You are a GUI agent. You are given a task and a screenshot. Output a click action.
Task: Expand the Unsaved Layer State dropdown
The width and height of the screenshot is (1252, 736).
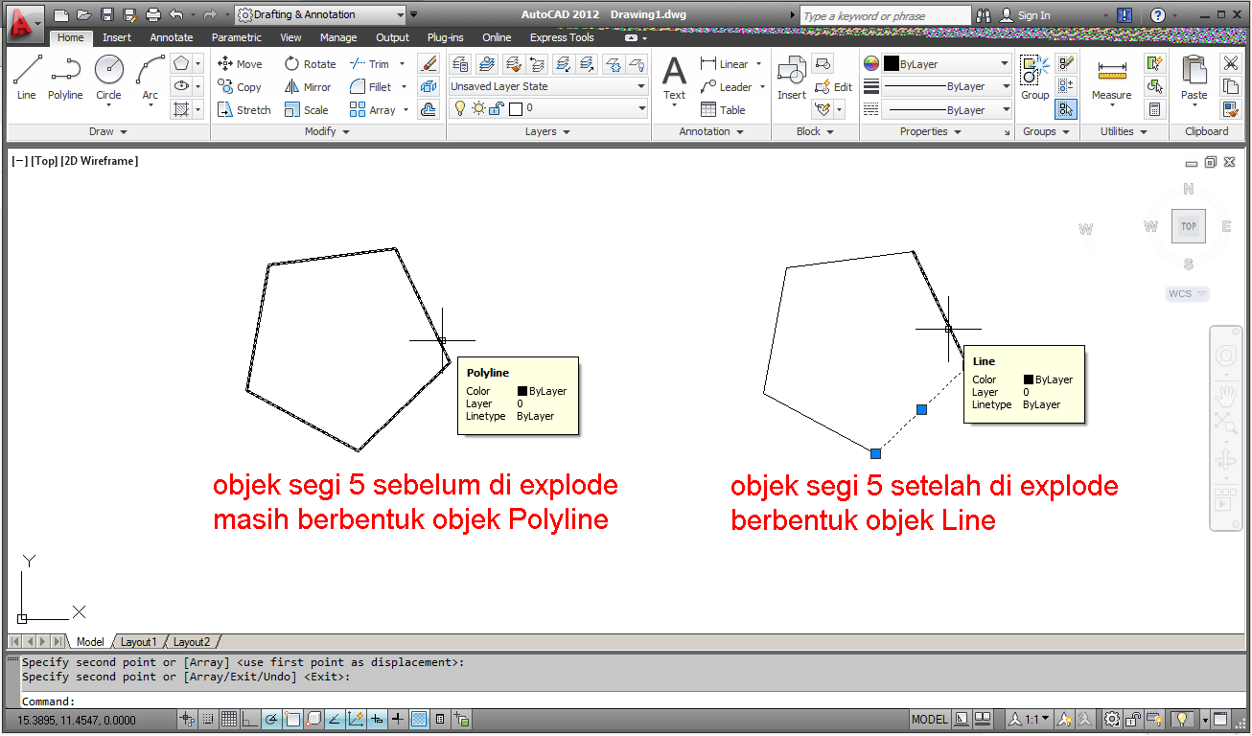(642, 85)
